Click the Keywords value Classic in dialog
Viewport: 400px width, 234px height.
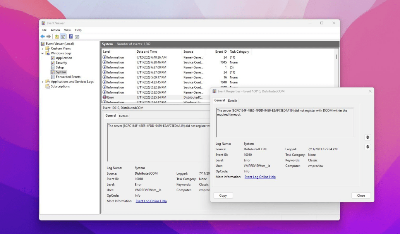tap(313, 160)
